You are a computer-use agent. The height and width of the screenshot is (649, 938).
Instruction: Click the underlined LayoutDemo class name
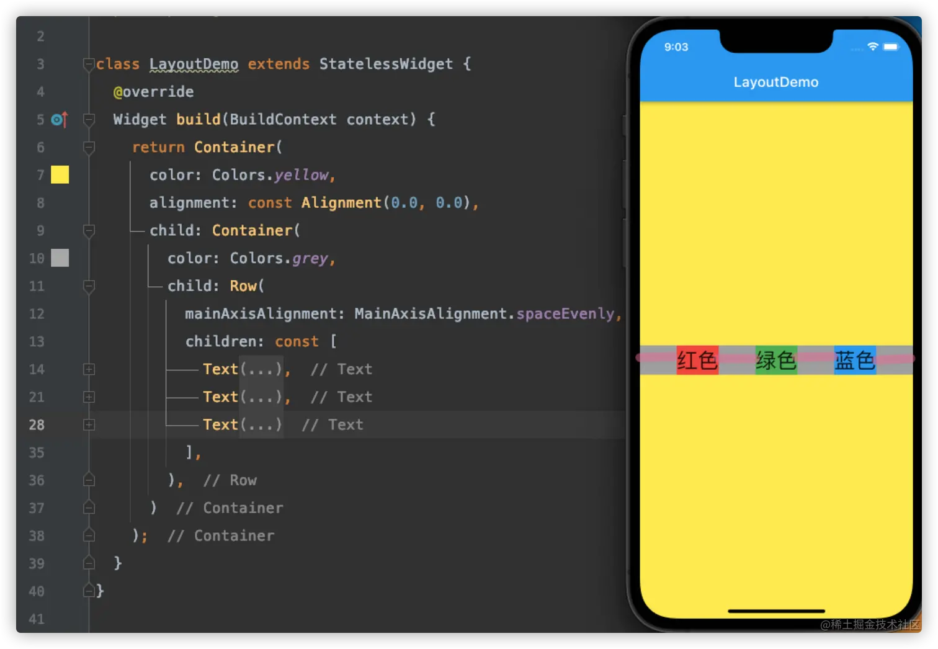194,64
